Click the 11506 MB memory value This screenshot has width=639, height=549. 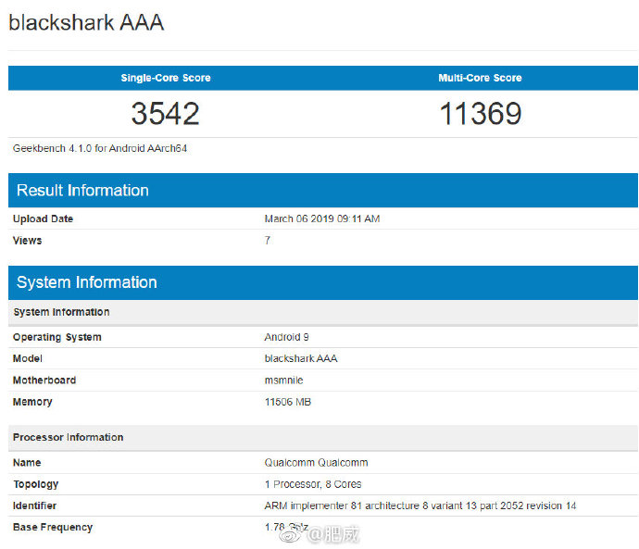288,402
